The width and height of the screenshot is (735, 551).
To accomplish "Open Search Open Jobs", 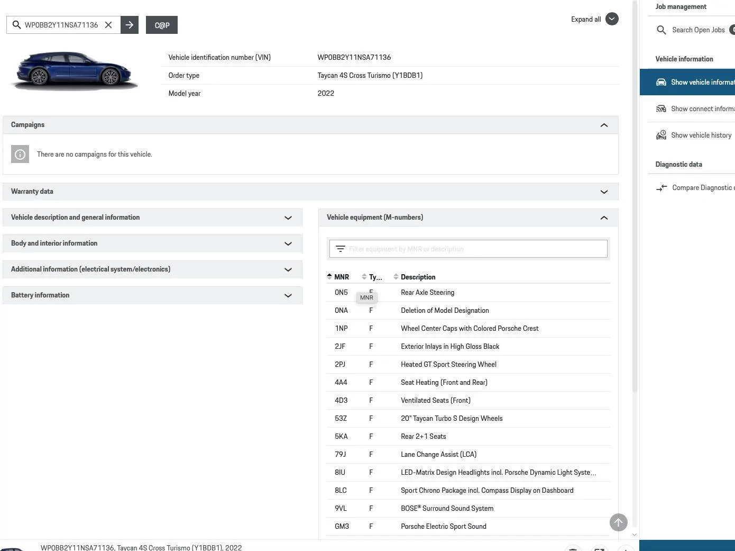I will (x=698, y=30).
